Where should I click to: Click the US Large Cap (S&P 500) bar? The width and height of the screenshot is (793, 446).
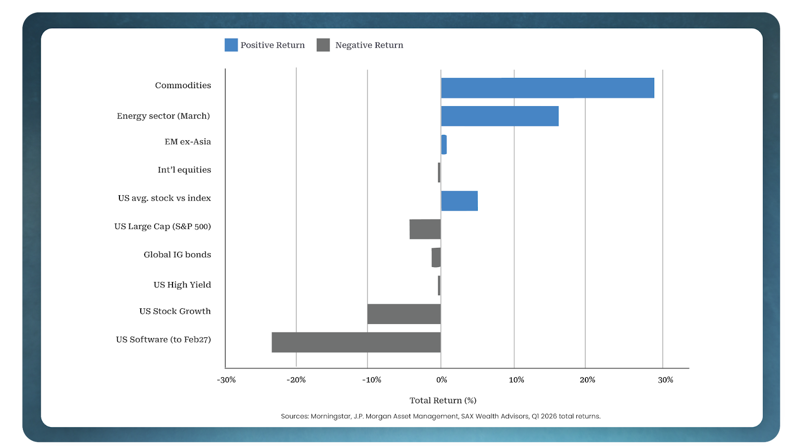coord(424,228)
